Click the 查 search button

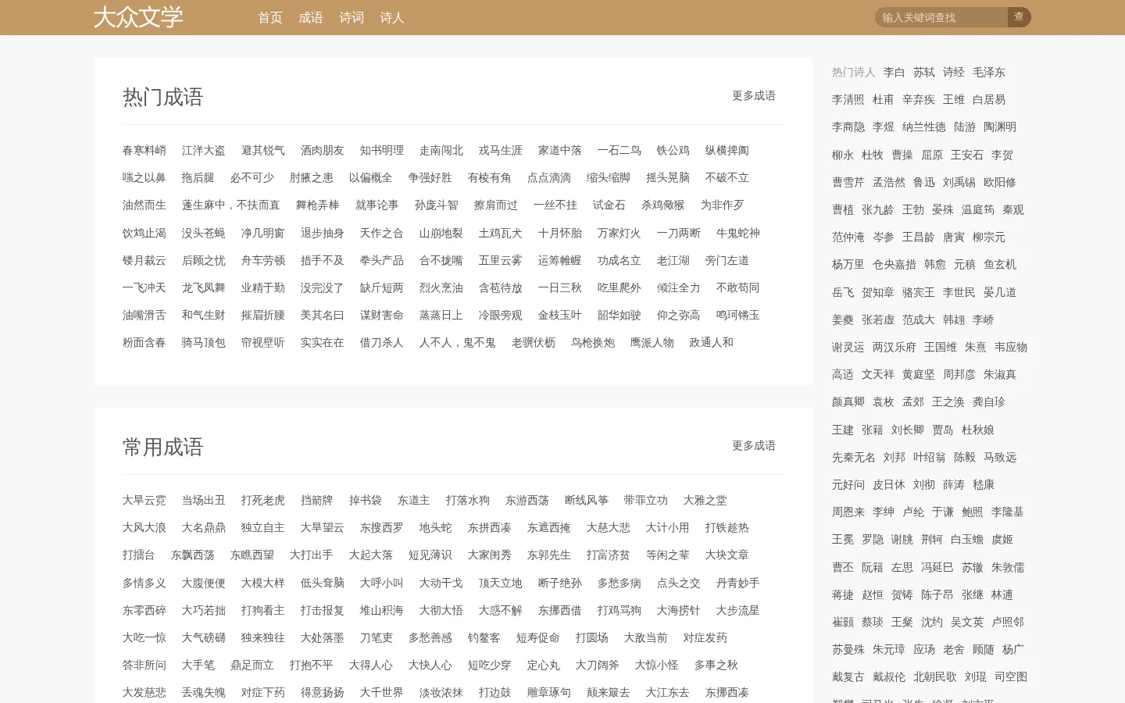(x=1020, y=17)
